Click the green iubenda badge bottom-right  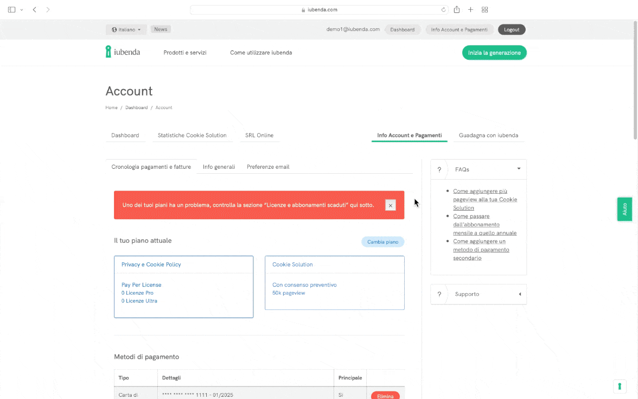pyautogui.click(x=620, y=386)
